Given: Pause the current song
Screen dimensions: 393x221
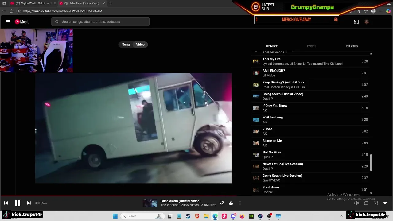Looking at the screenshot, I should [18, 203].
